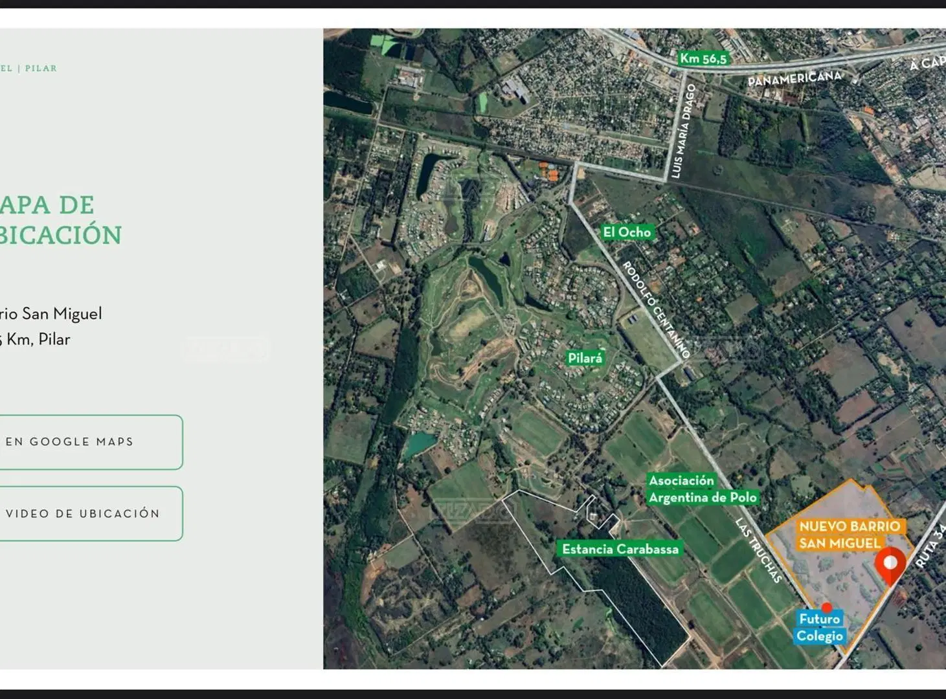Open the EN GOOGLE MAPS button
This screenshot has height=699, width=946.
click(91, 442)
